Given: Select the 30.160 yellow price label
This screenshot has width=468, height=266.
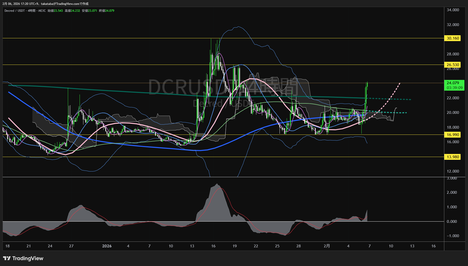Looking at the screenshot, I should [x=452, y=38].
